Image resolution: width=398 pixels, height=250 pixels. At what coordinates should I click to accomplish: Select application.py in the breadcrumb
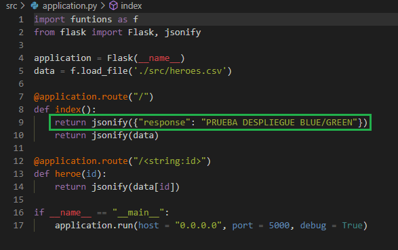pyautogui.click(x=70, y=6)
